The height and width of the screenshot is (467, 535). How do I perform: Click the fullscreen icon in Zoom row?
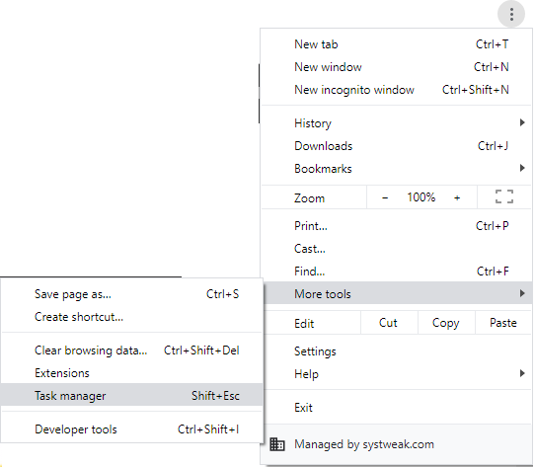point(504,196)
